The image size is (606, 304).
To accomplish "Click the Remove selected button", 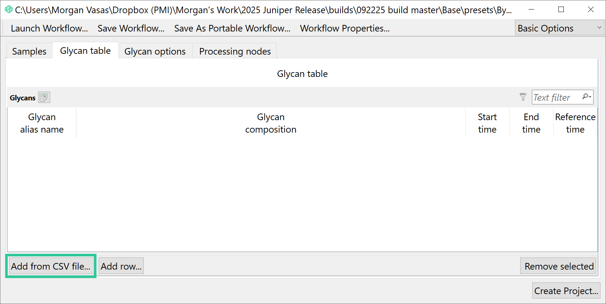I will click(559, 266).
